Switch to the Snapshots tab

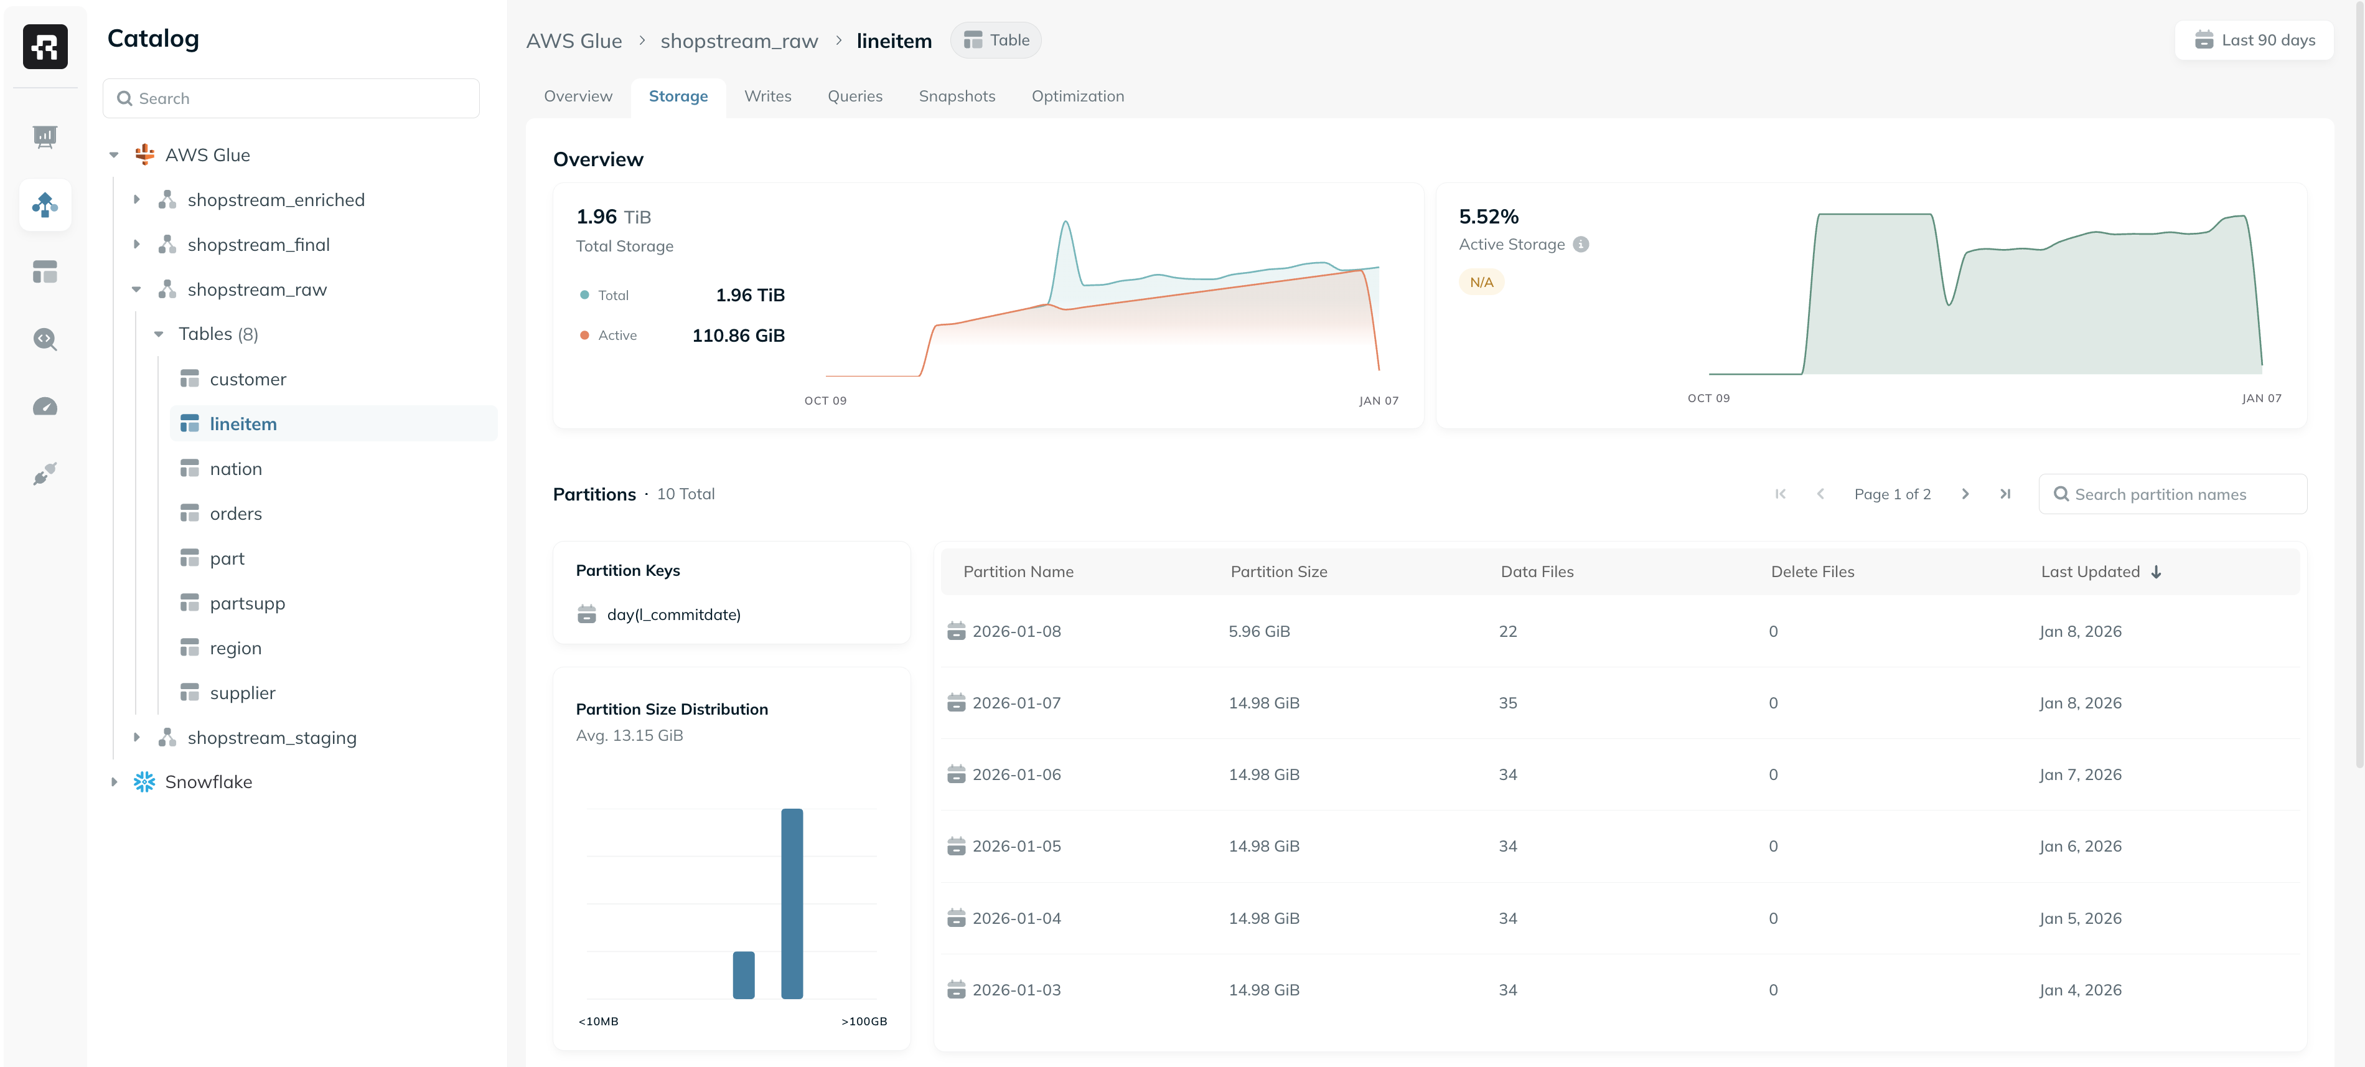point(957,96)
